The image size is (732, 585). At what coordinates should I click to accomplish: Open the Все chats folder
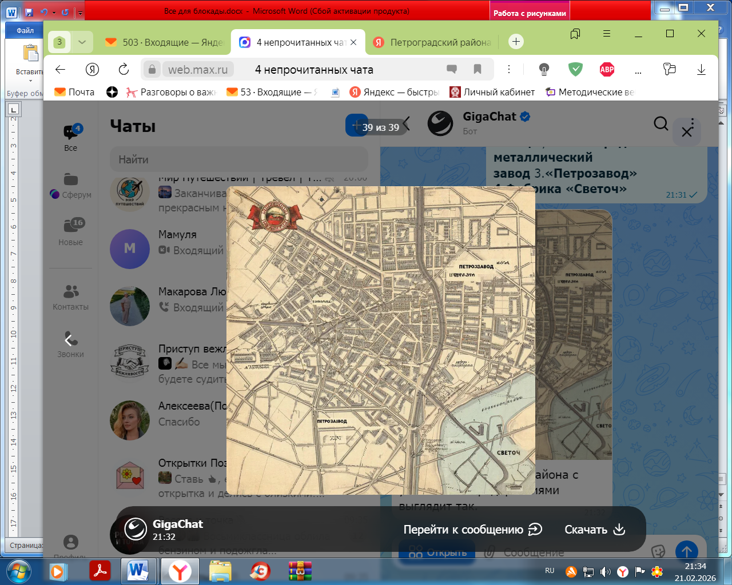point(71,138)
